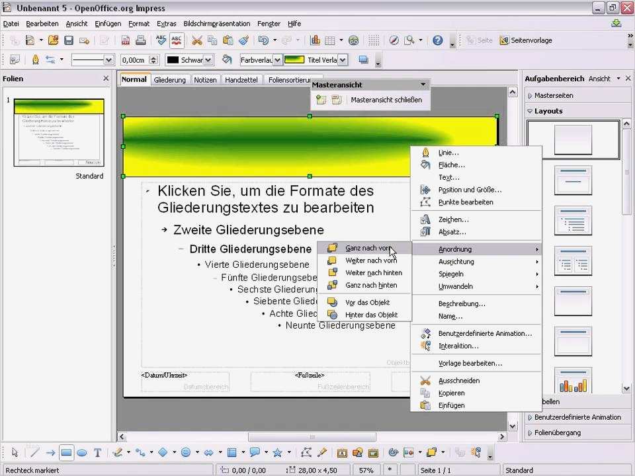Switch to the Gliederung tab

coord(172,79)
